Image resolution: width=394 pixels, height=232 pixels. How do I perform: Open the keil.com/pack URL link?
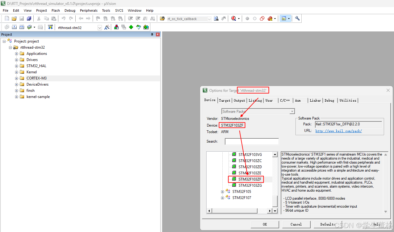tap(339, 131)
